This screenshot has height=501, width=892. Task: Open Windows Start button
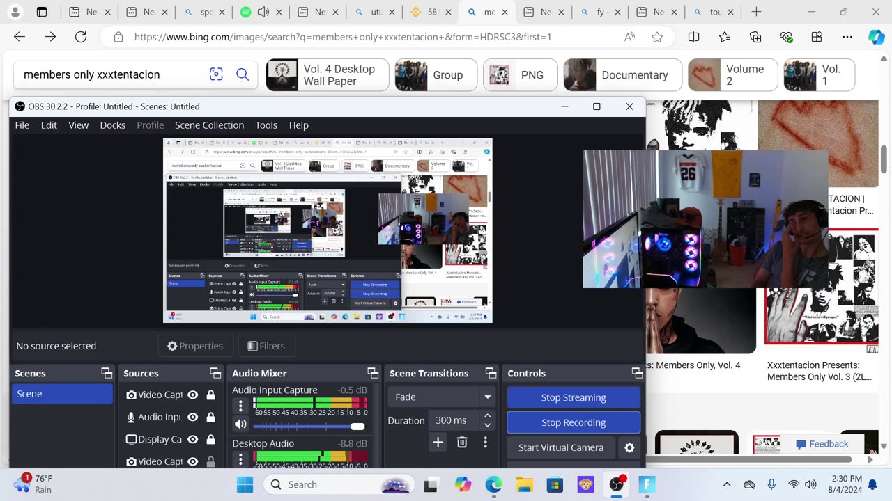245,484
